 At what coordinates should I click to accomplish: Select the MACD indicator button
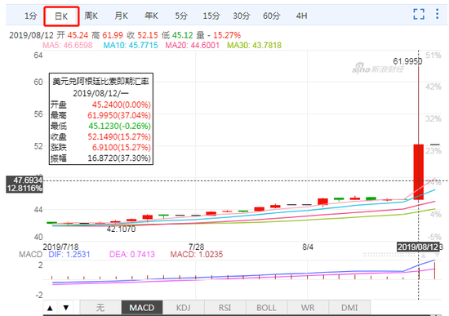(142, 308)
